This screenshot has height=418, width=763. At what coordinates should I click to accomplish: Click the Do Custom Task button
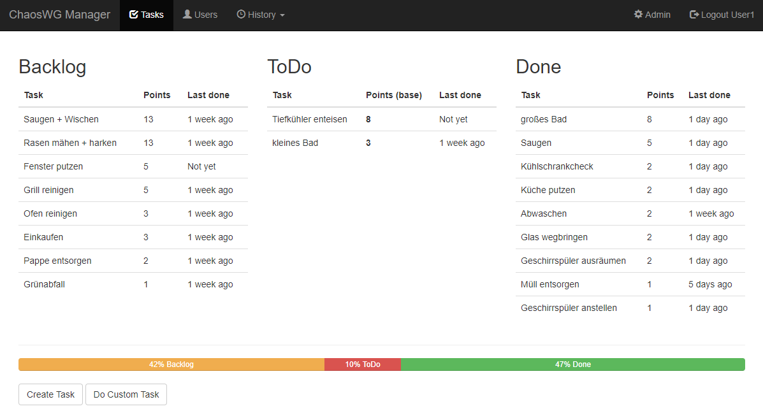[x=126, y=394]
